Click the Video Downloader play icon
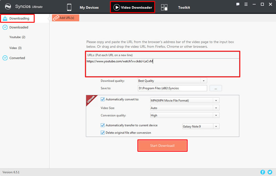The height and width of the screenshot is (176, 276). click(117, 7)
